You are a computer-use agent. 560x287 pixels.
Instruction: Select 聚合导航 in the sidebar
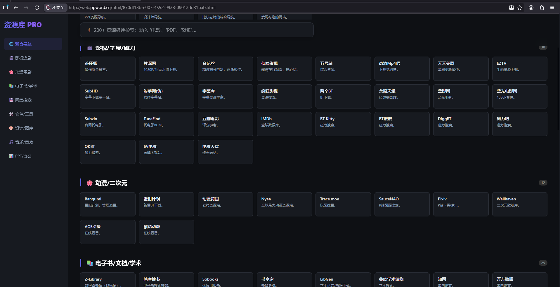pos(33,44)
